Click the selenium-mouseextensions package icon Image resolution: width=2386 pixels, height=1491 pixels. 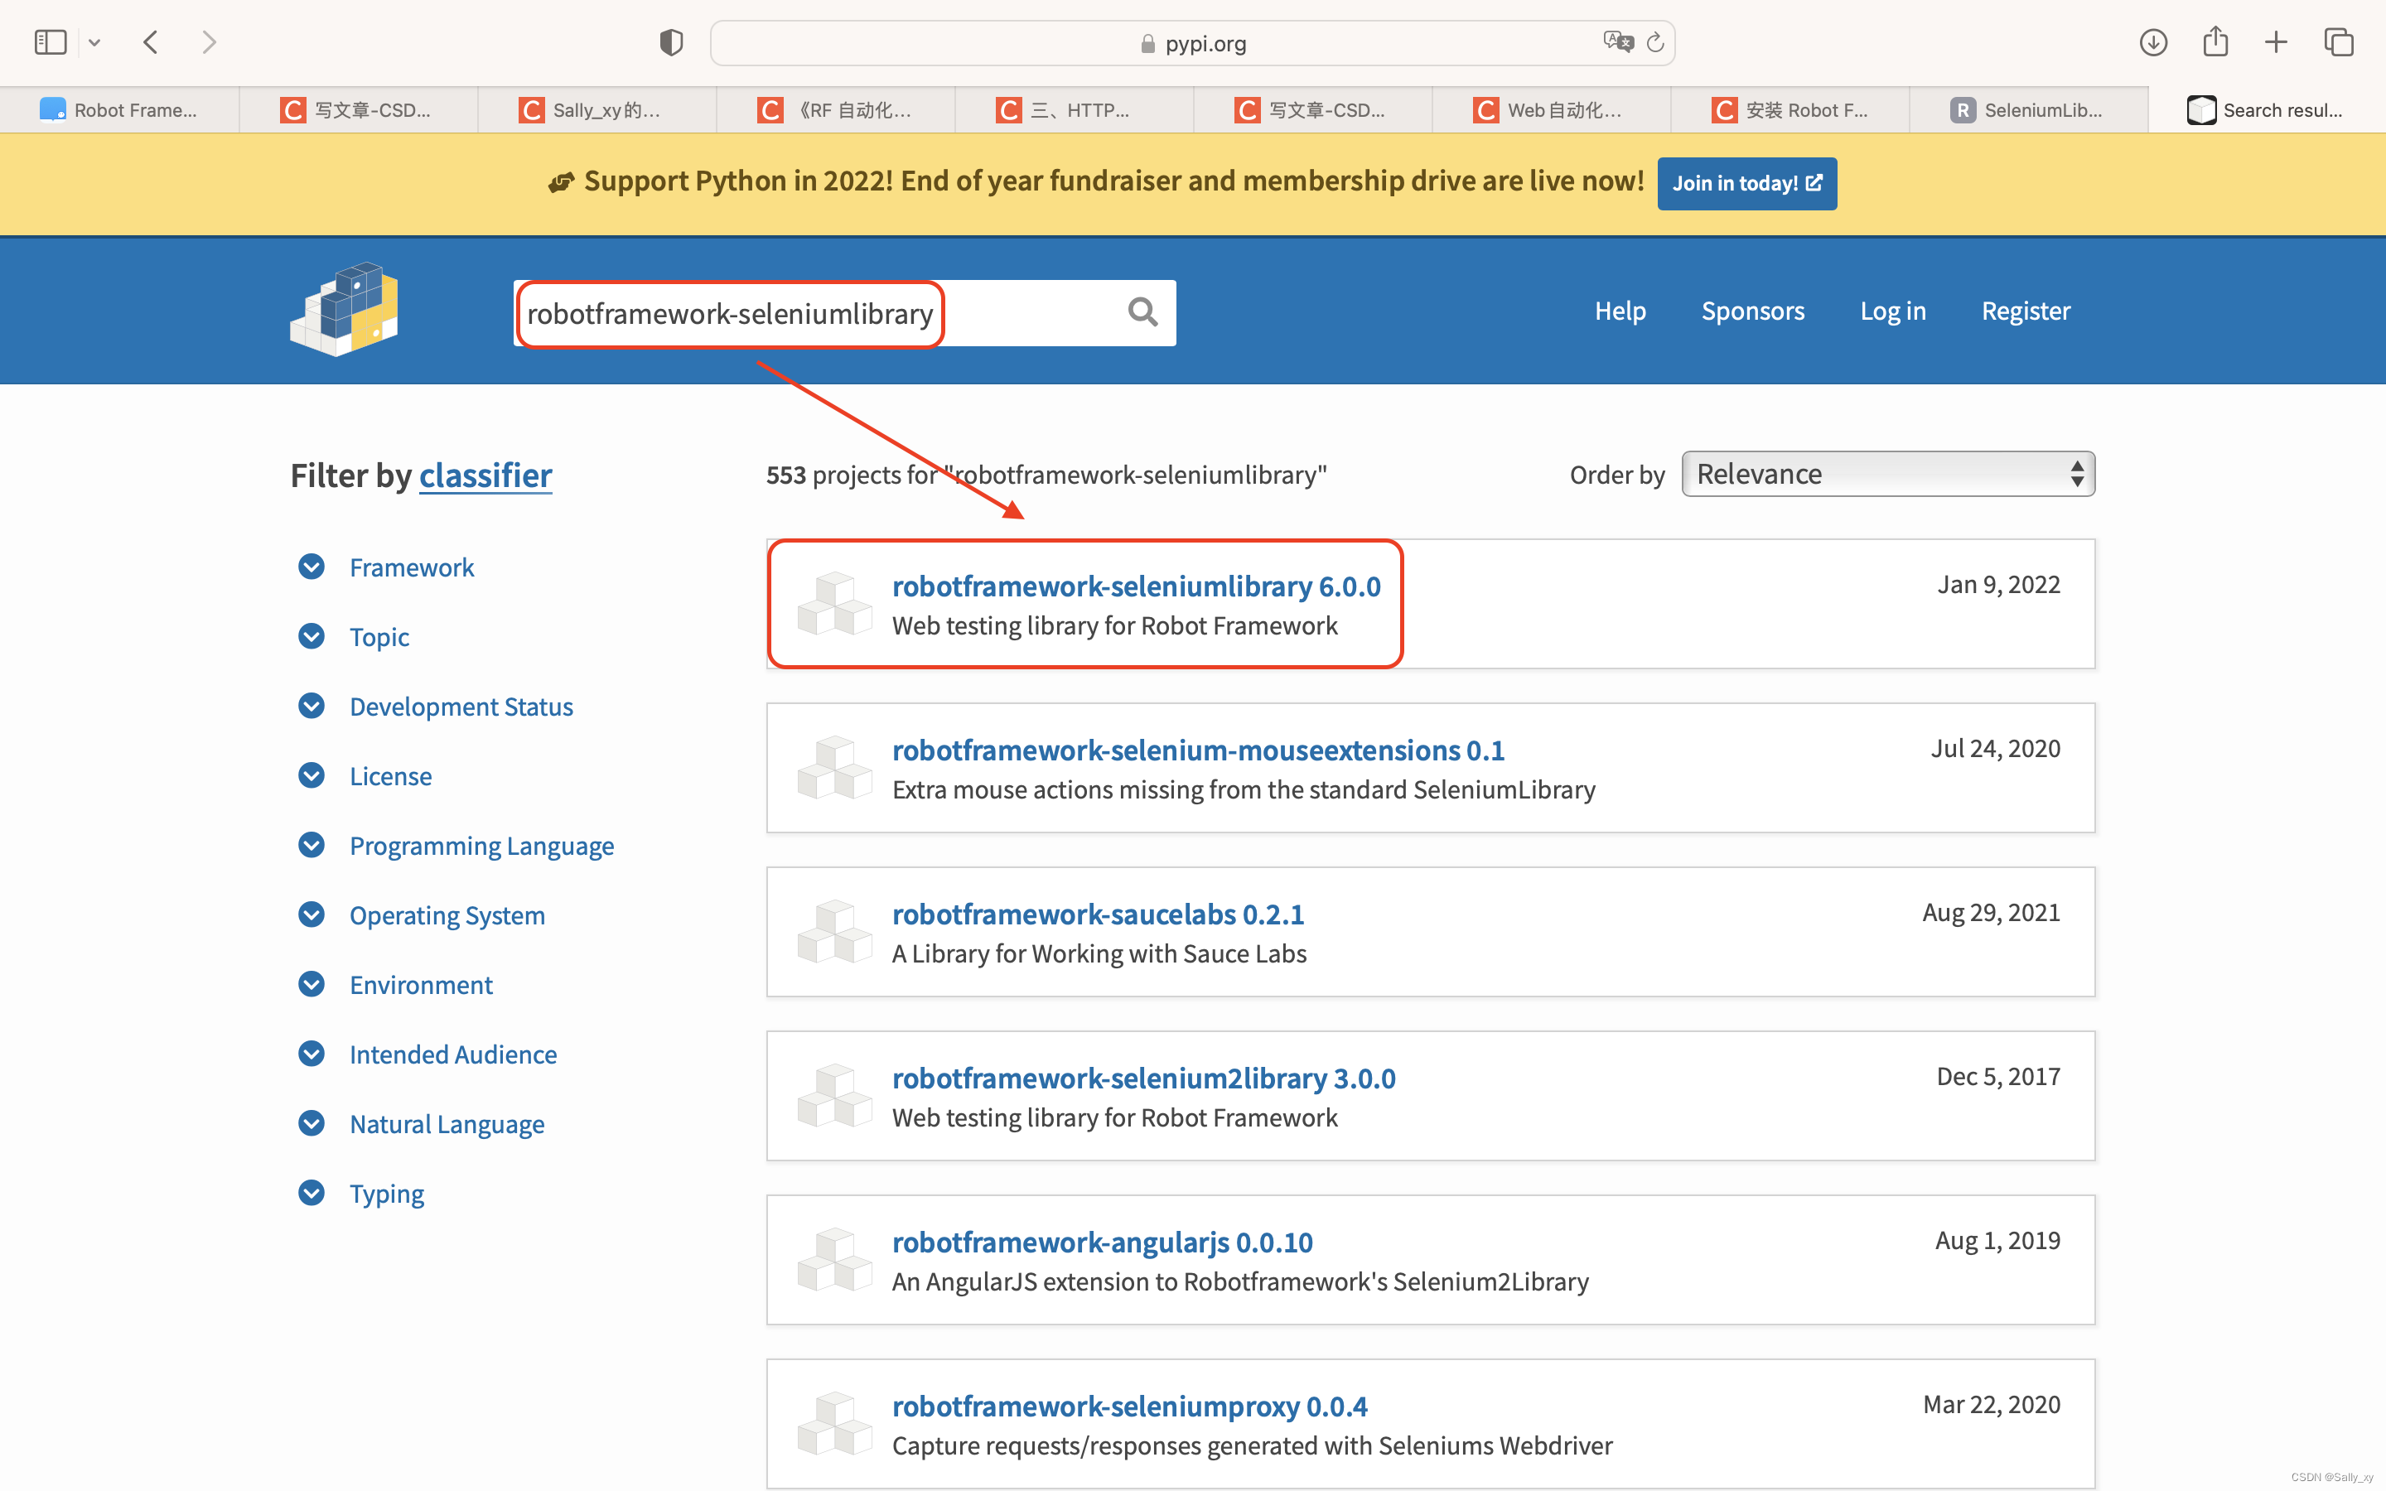(835, 766)
